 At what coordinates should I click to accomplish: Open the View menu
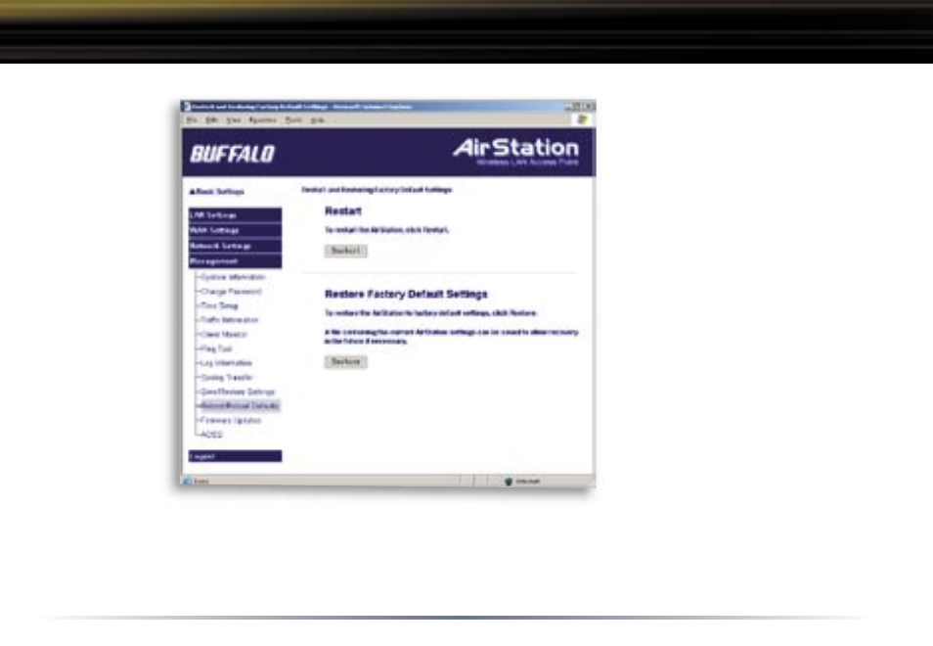coord(233,120)
